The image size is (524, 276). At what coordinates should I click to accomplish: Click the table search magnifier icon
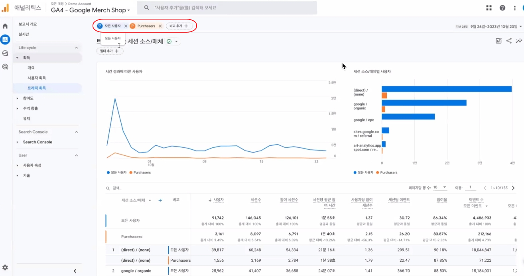108,188
